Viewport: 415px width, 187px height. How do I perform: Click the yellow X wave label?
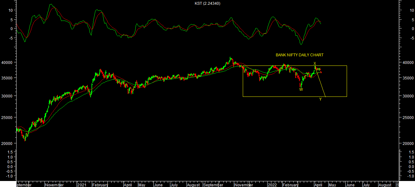click(x=315, y=64)
